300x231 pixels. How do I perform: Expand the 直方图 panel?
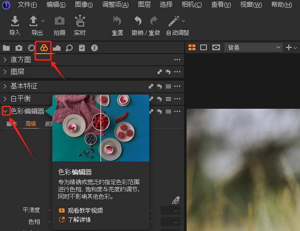(5, 60)
